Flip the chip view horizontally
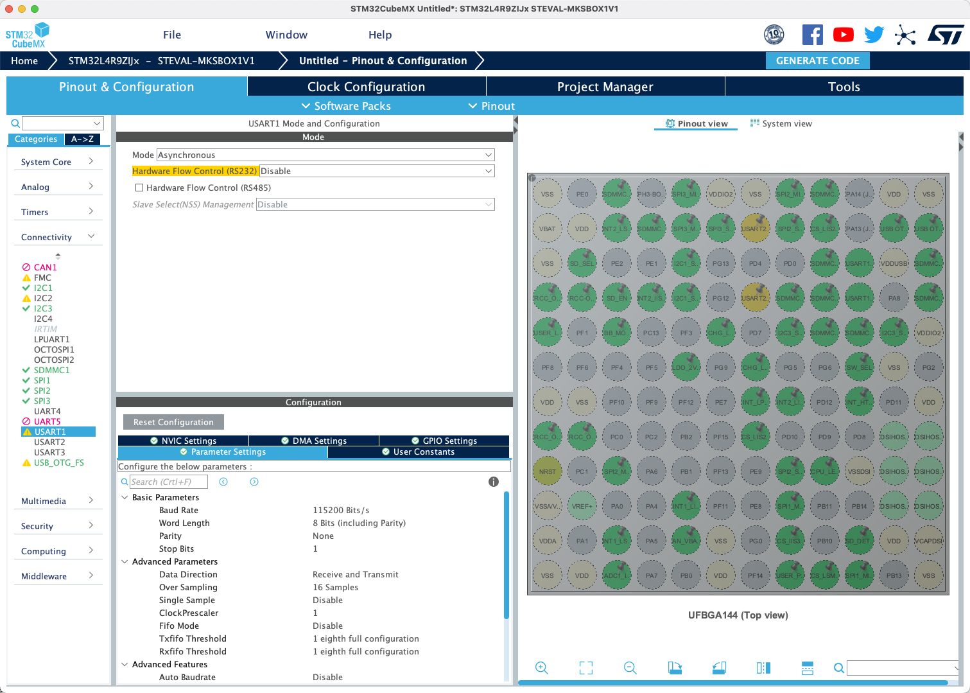The height and width of the screenshot is (693, 970). tap(763, 668)
